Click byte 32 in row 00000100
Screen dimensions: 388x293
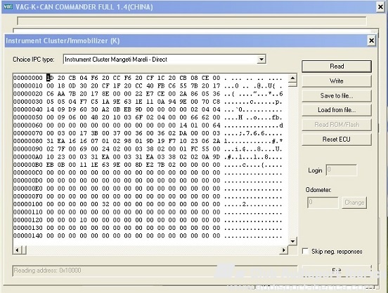(105, 204)
